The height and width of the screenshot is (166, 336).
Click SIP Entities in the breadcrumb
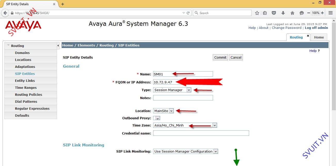click(129, 45)
